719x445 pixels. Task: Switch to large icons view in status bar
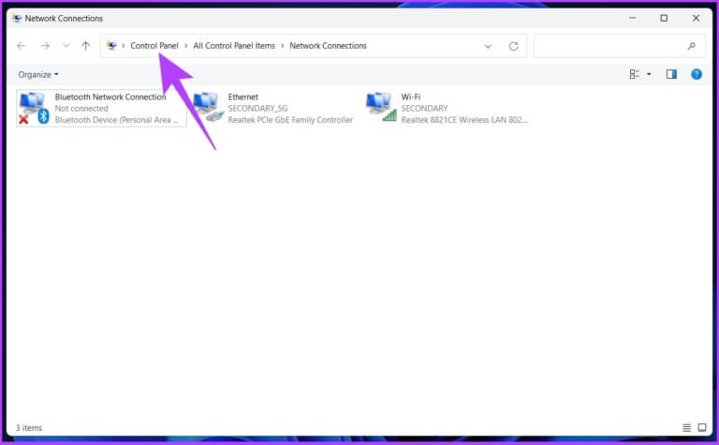tap(702, 427)
